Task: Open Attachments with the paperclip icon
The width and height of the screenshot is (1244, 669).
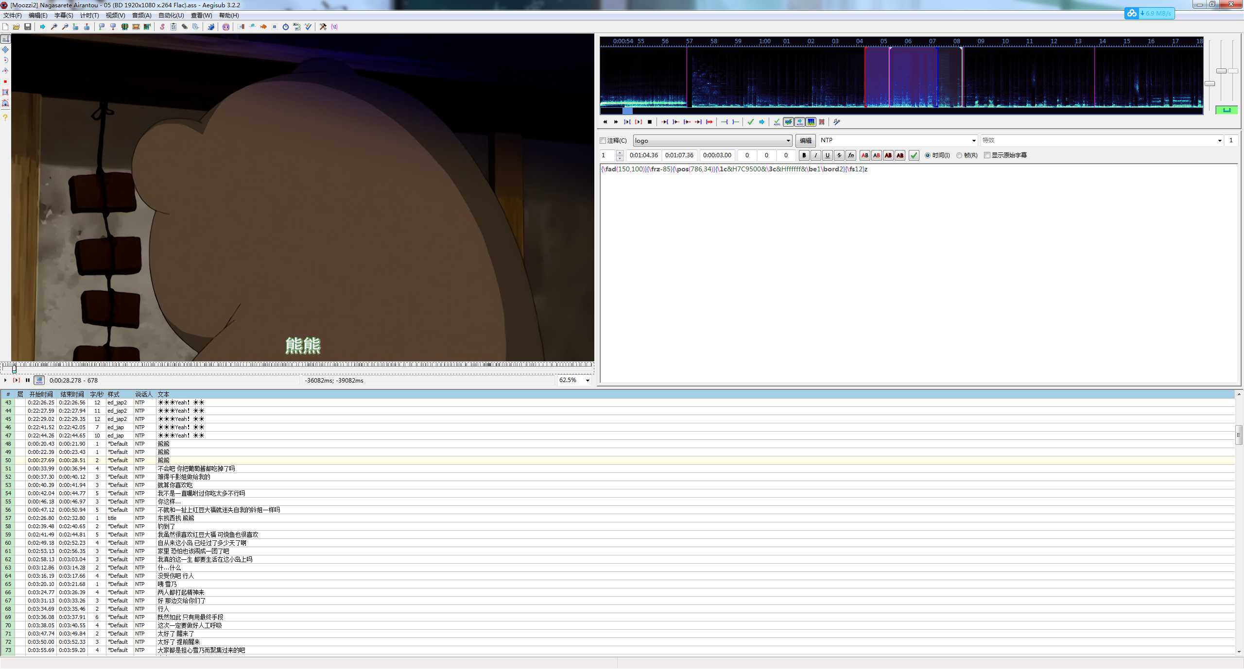Action: [185, 27]
